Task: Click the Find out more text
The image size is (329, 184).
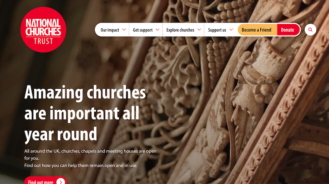Action: 41,182
